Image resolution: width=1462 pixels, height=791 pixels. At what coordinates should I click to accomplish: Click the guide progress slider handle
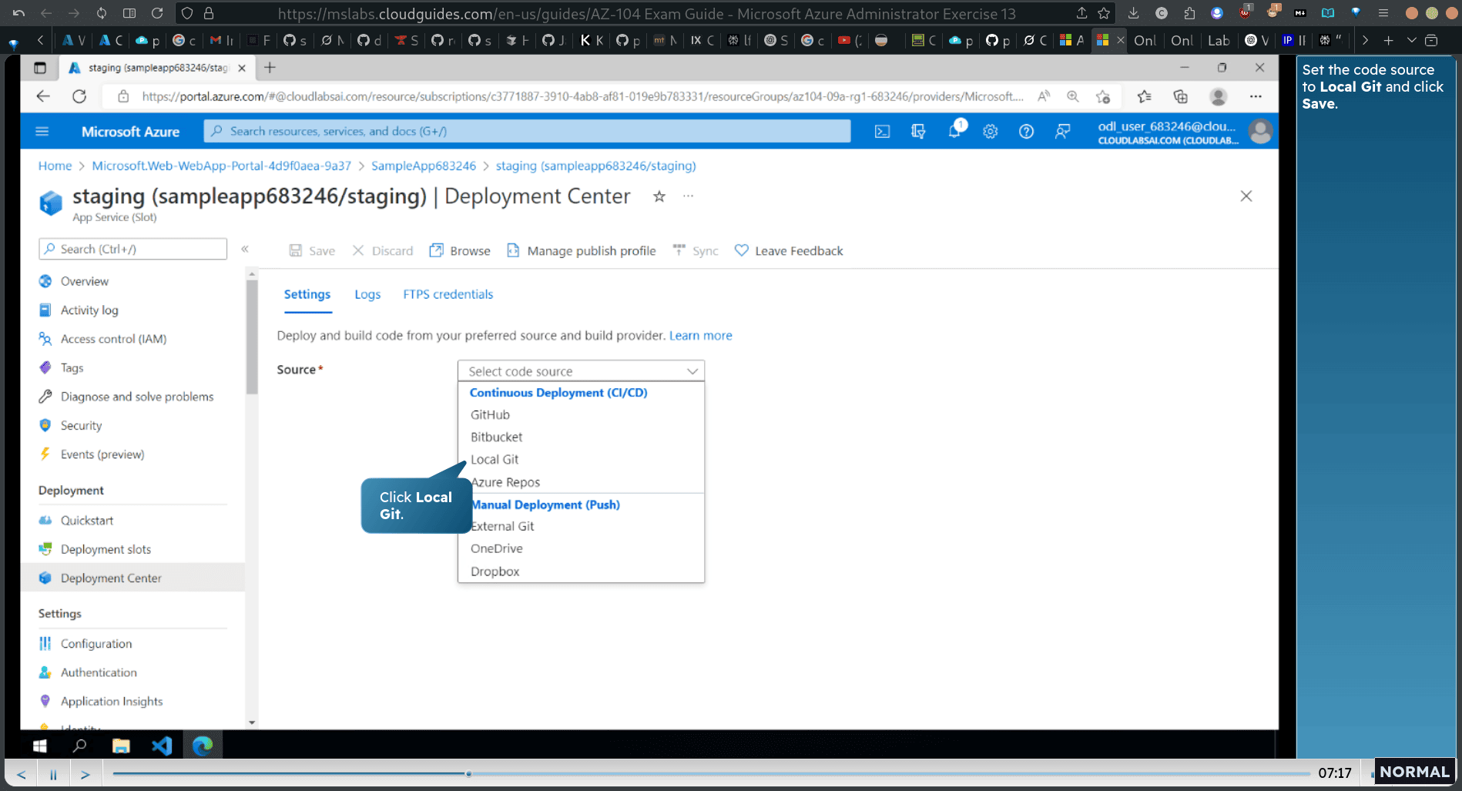(468, 773)
